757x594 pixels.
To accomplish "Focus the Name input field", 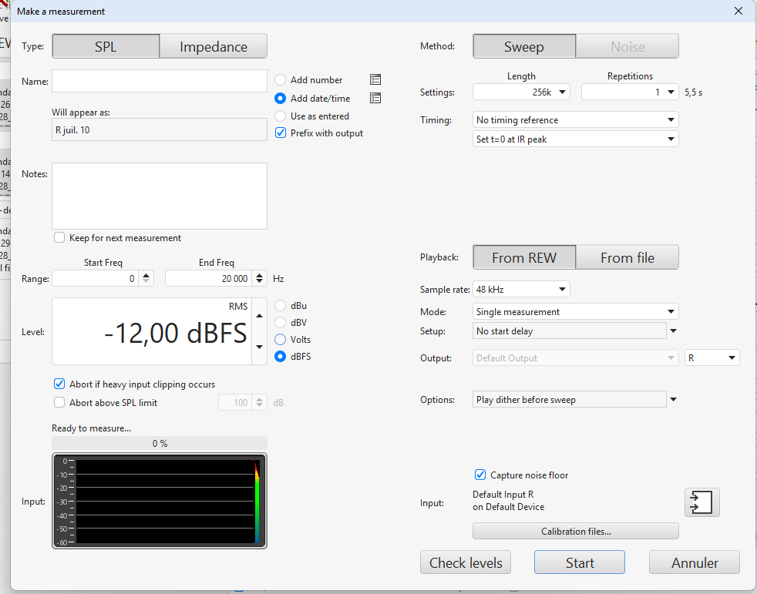I will [160, 81].
